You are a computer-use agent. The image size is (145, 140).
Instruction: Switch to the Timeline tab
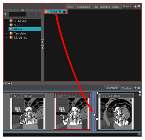pos(126,88)
